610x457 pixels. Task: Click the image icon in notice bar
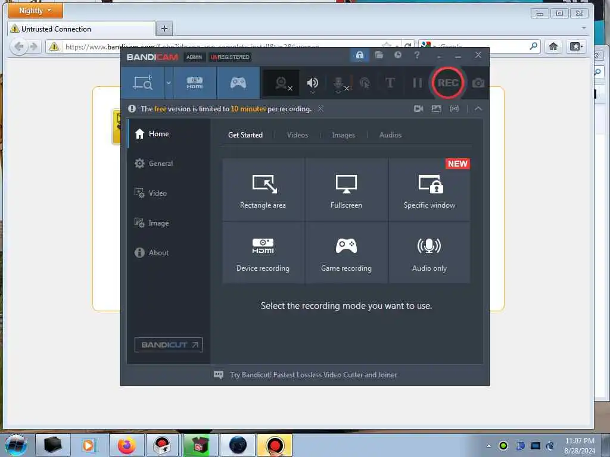pyautogui.click(x=436, y=109)
